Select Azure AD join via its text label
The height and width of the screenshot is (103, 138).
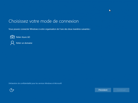[x=23, y=37]
